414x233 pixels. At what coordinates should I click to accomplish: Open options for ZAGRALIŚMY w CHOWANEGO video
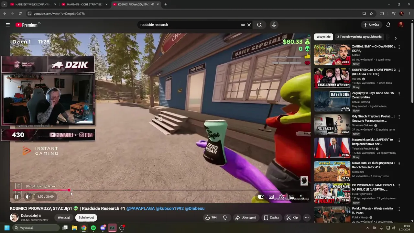(399, 47)
